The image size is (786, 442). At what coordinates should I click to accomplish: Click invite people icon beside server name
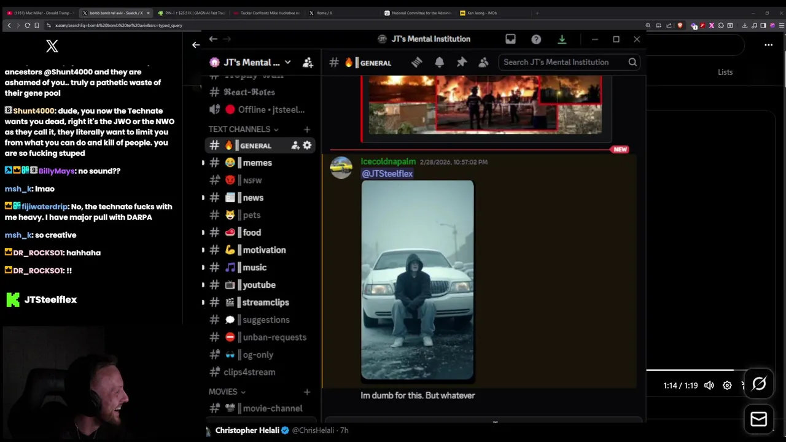308,62
